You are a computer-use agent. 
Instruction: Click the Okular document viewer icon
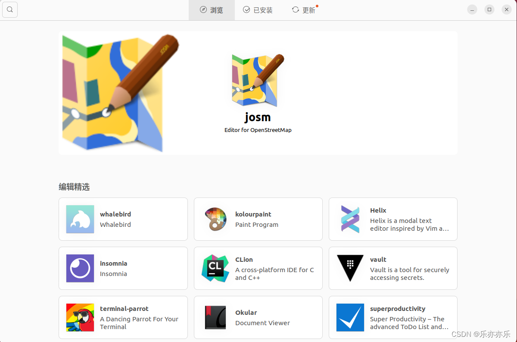215,317
